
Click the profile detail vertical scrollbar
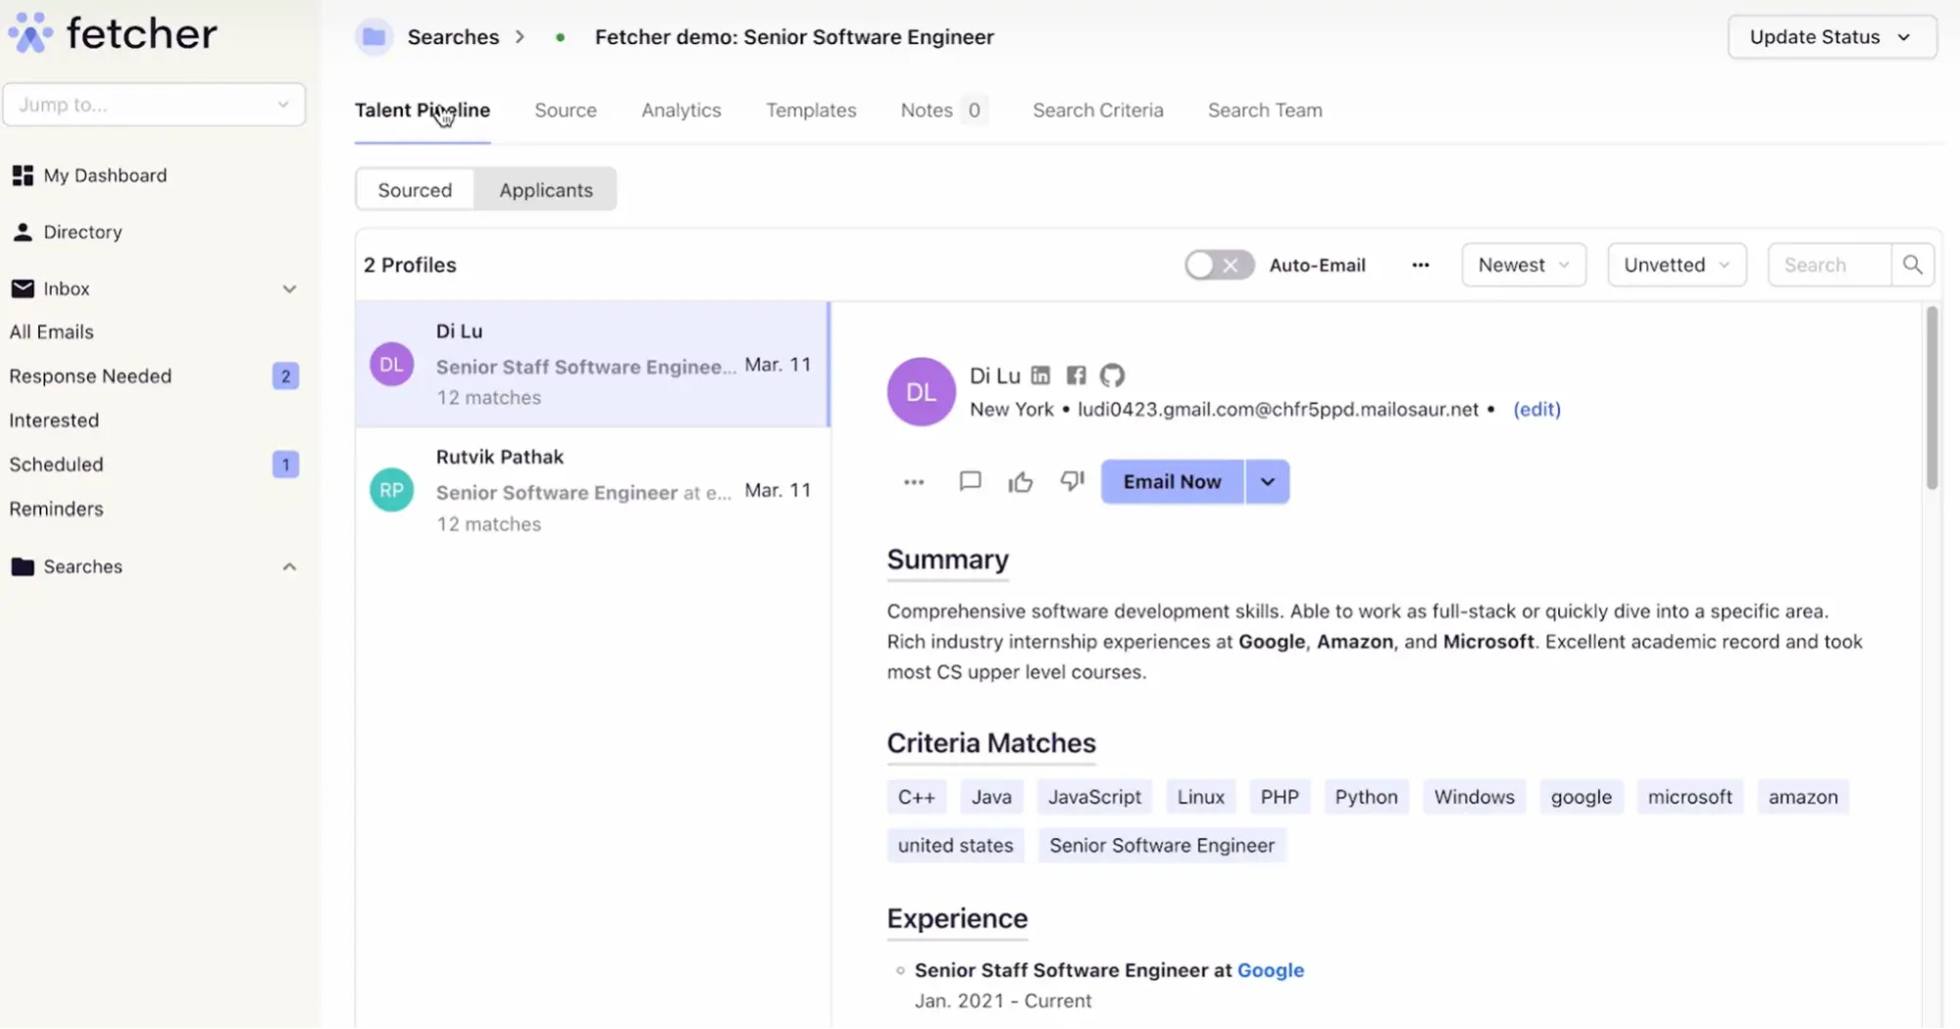point(1932,397)
